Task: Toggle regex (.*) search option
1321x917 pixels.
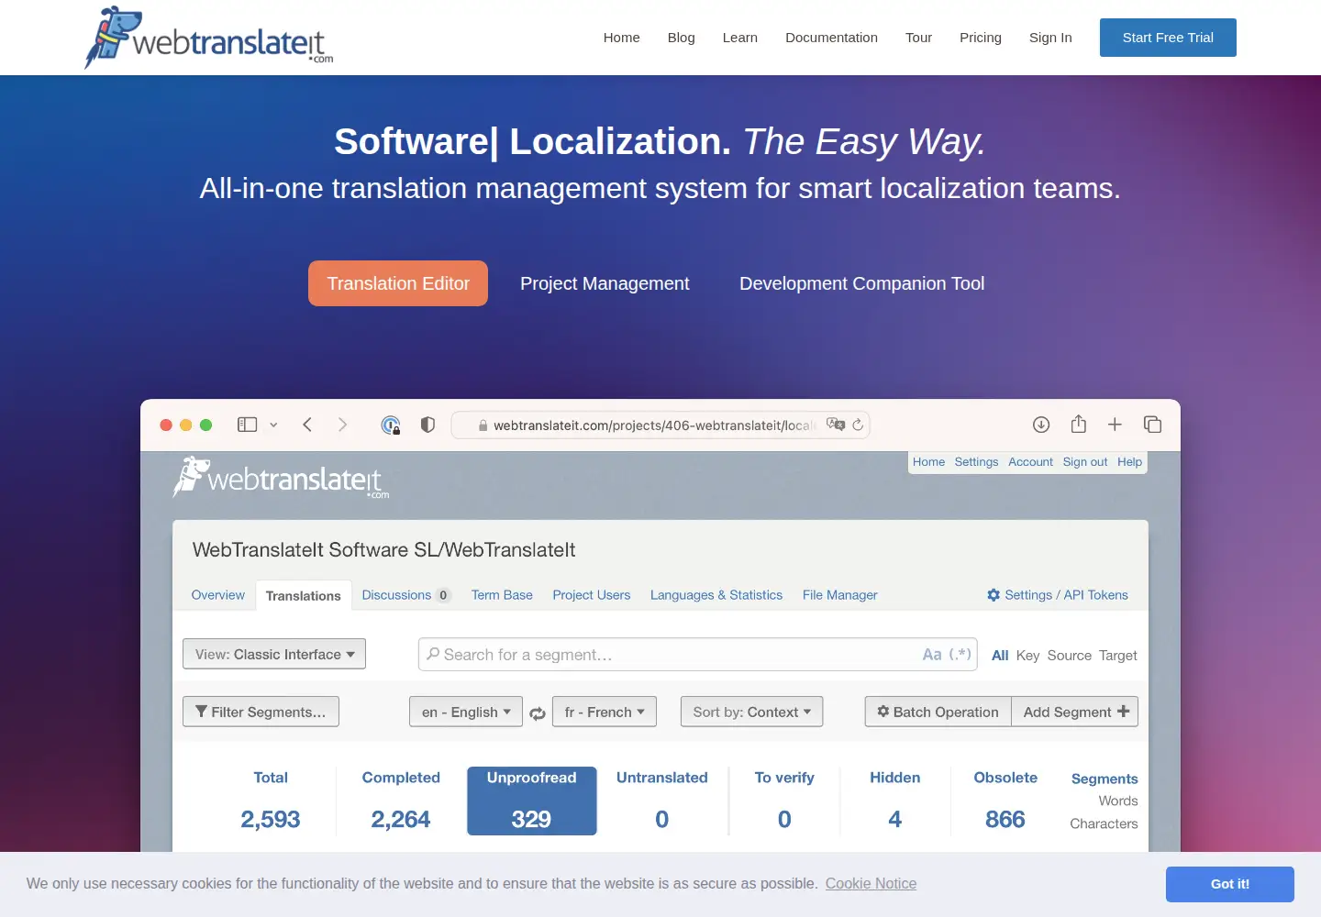Action: pyautogui.click(x=960, y=655)
